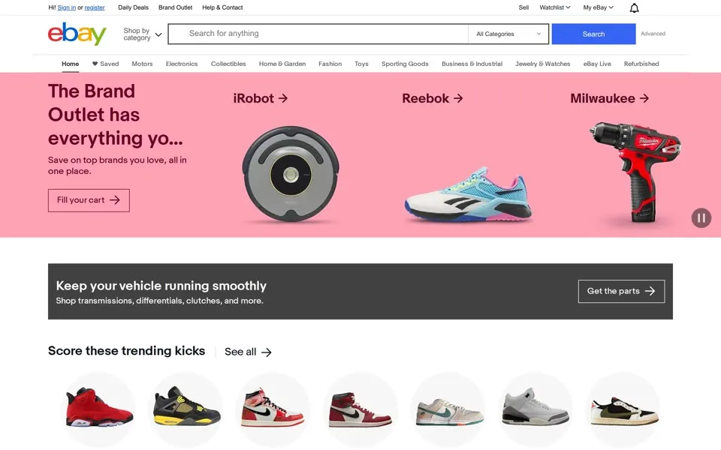Go to Fashion category
The width and height of the screenshot is (721, 450).
pyautogui.click(x=330, y=64)
